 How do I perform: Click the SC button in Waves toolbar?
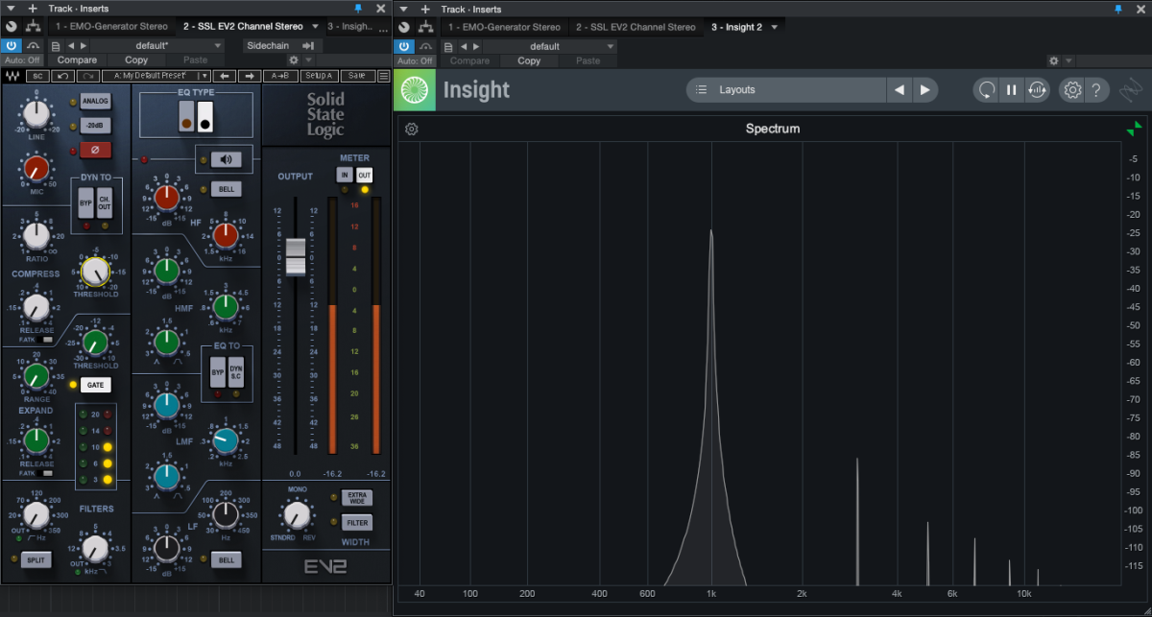37,76
